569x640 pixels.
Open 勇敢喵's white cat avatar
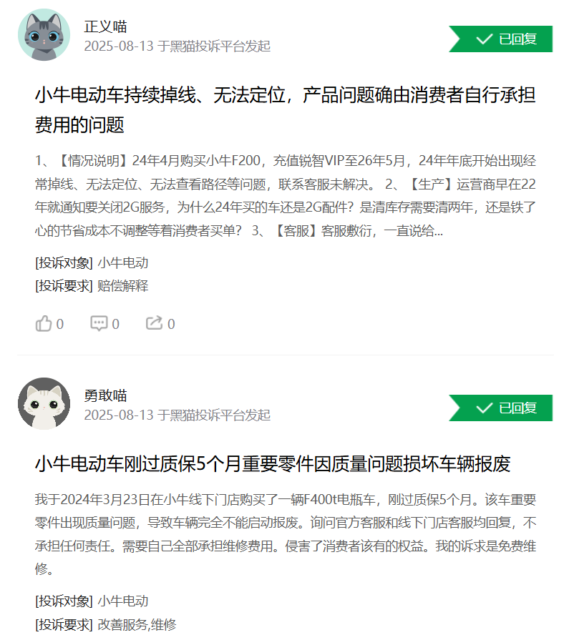pyautogui.click(x=44, y=404)
